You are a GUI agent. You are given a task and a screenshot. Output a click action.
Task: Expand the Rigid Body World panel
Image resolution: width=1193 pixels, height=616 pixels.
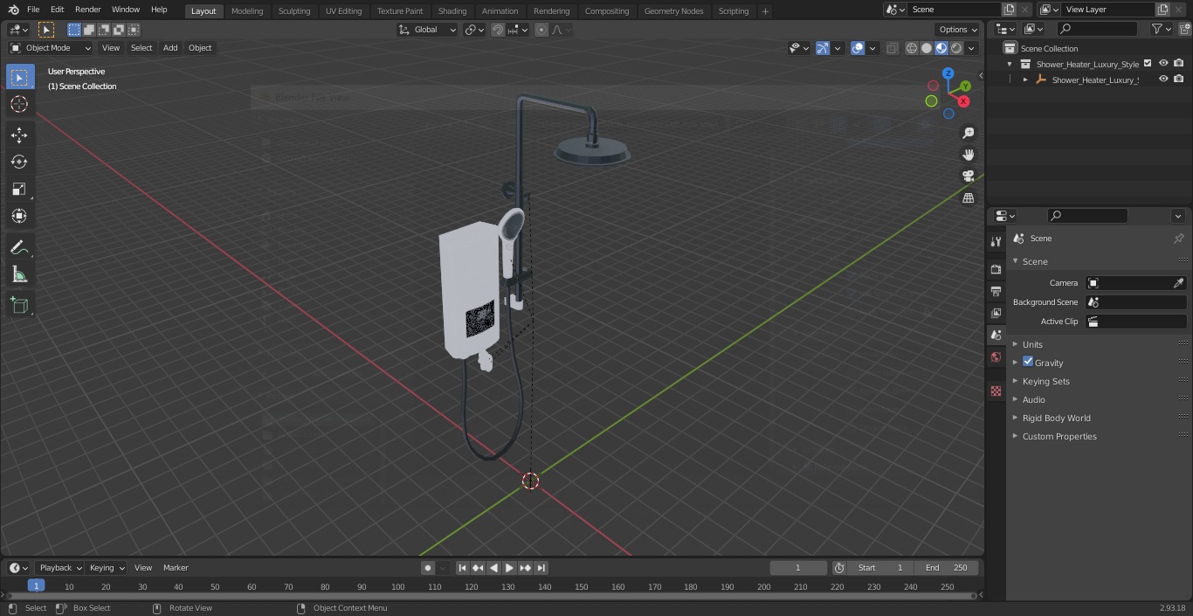point(1056,418)
